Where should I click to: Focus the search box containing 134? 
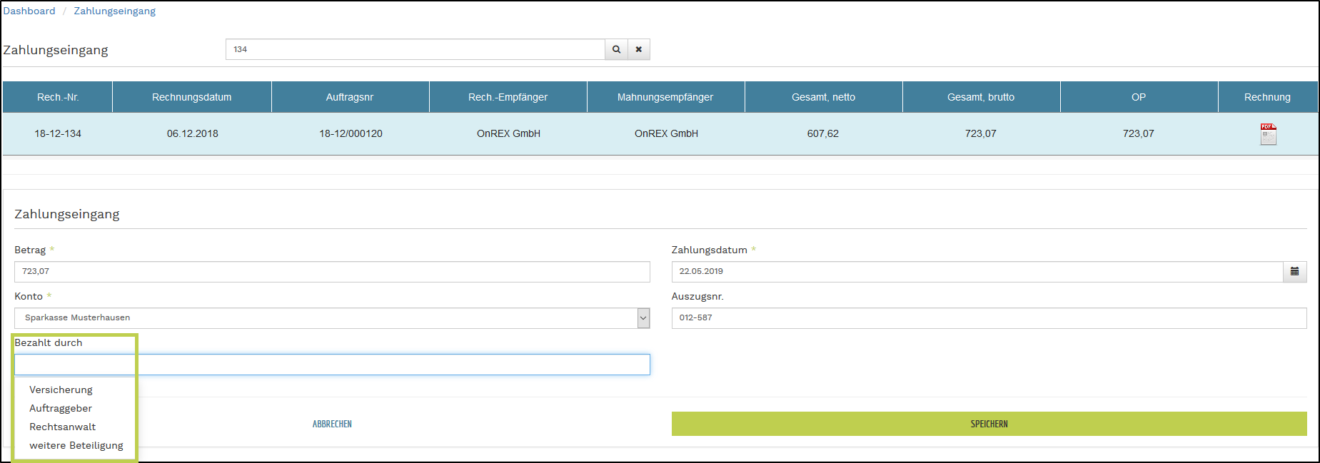click(x=415, y=49)
